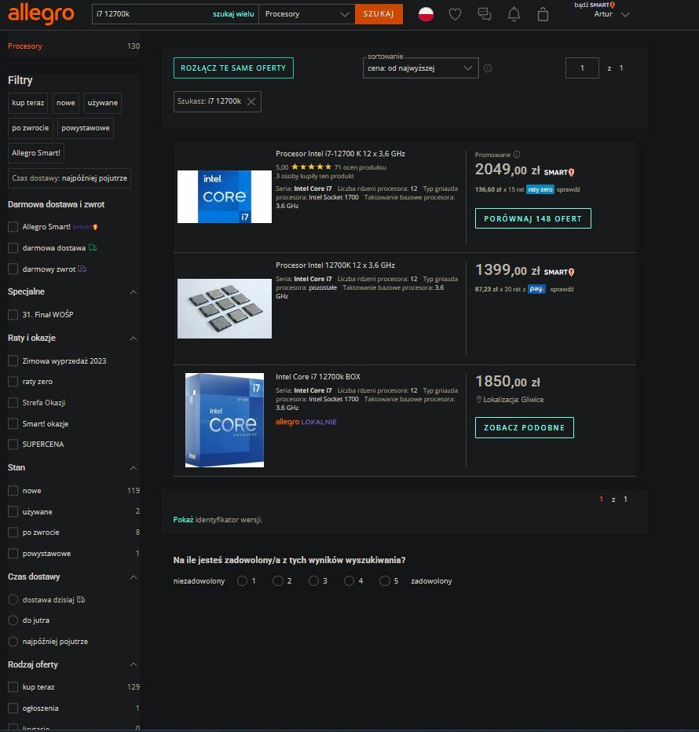Open the Intel Core i7 box thumbnail

pos(225,420)
